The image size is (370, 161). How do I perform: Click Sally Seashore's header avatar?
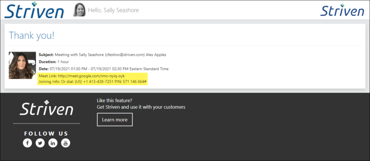79,10
